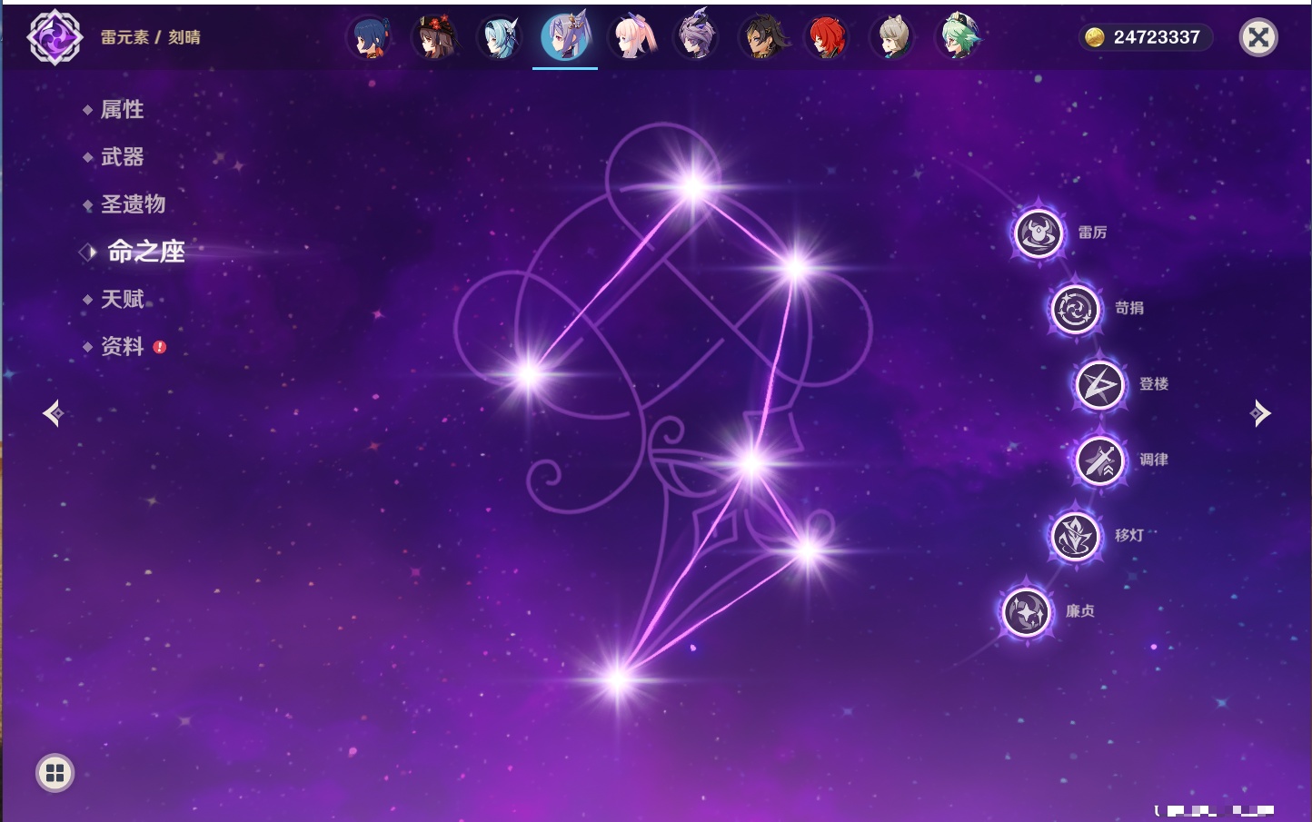
Task: Go to previous character with left arrow
Action: pos(53,413)
